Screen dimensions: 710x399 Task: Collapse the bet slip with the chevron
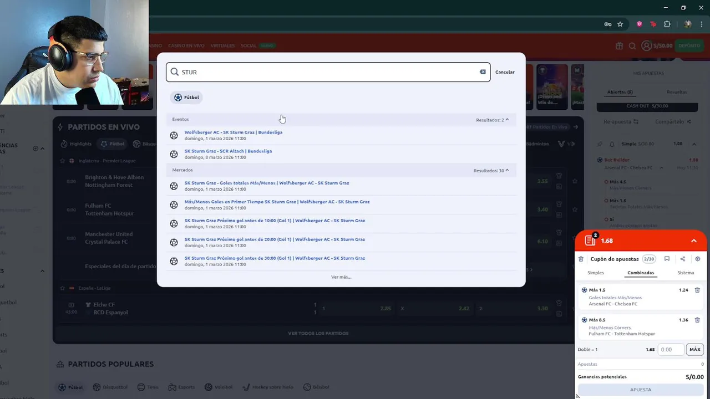(x=694, y=241)
